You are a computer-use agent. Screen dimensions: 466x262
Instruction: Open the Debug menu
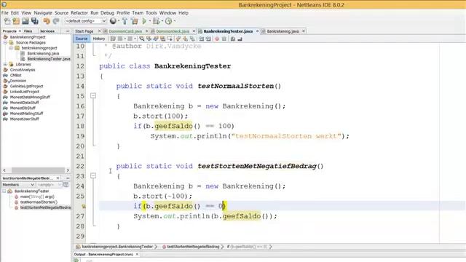(x=107, y=13)
